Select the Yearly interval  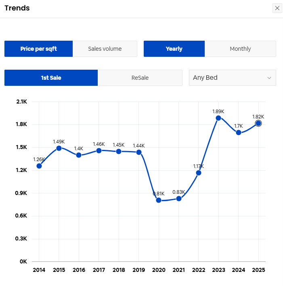coord(174,49)
